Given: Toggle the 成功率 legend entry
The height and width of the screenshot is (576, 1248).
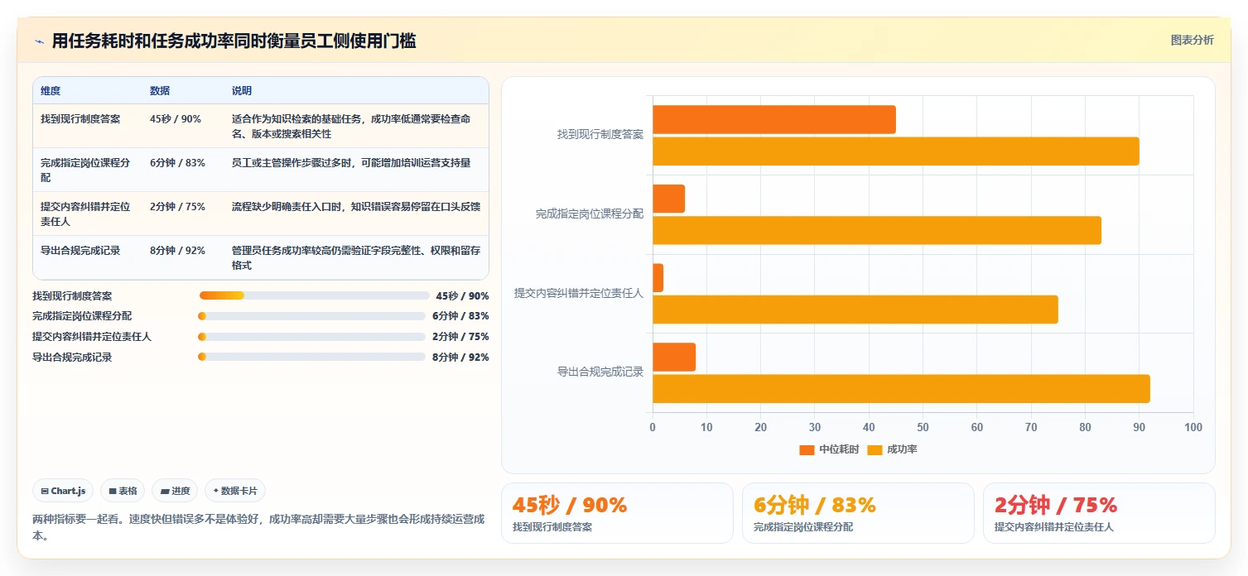Looking at the screenshot, I should pyautogui.click(x=893, y=449).
